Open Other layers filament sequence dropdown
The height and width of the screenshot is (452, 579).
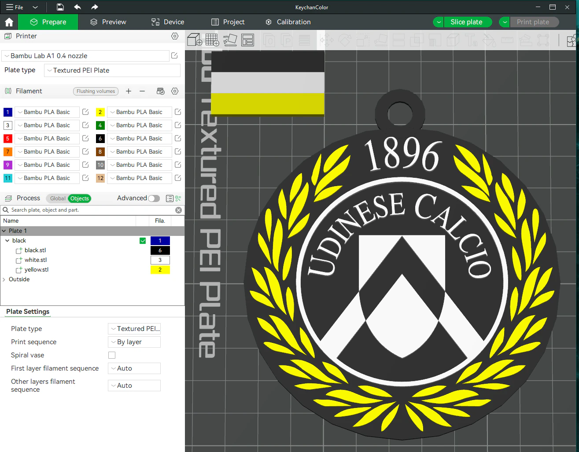(x=134, y=386)
